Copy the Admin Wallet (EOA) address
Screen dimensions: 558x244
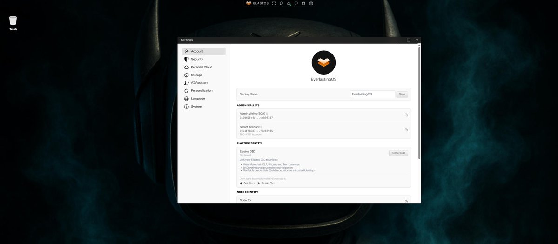(406, 115)
